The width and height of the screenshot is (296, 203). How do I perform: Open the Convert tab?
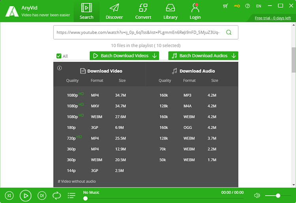pyautogui.click(x=143, y=11)
